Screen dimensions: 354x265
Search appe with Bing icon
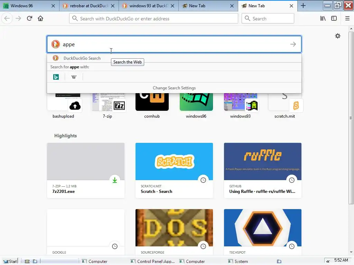(x=56, y=77)
